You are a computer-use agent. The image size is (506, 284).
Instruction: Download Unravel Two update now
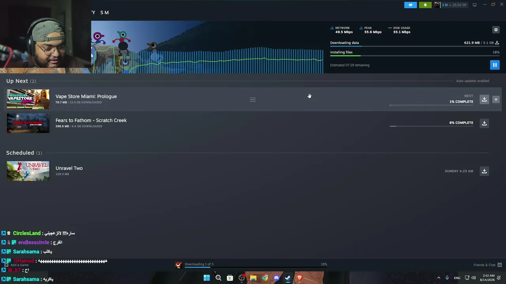484,171
